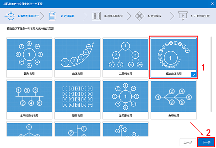Screen dimensions: 216x148
Task: Select the 矩阵布局 layout thumbnail
Action: click(77, 96)
